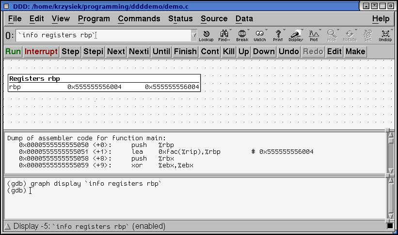Screen dimensions: 398x235
Task: Click the status line display message
Action: pyautogui.click(x=89, y=226)
